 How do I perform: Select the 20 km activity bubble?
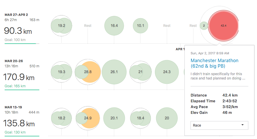[167, 118]
